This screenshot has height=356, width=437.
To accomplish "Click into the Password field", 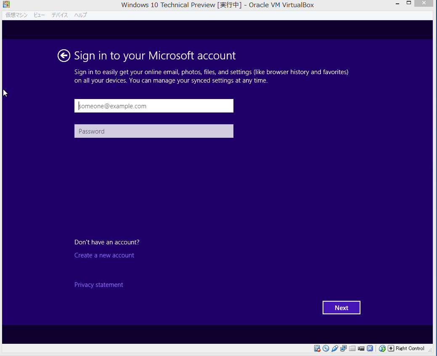I will (154, 131).
